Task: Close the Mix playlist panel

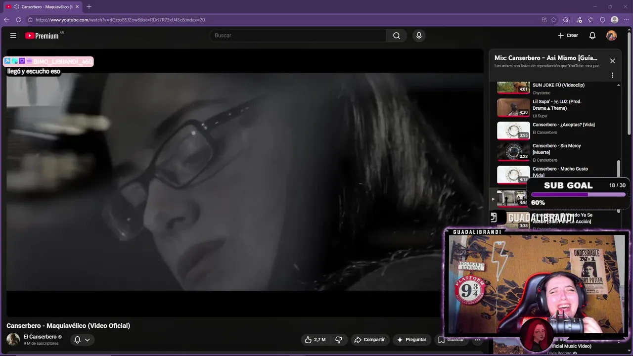Action: tap(612, 61)
